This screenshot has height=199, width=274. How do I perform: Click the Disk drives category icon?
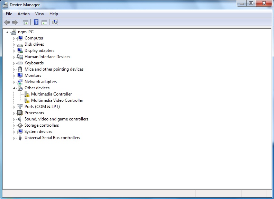pos(20,45)
